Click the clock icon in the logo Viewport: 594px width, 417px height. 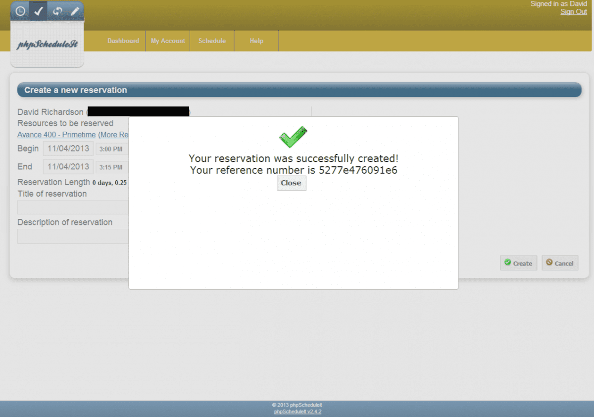point(20,11)
